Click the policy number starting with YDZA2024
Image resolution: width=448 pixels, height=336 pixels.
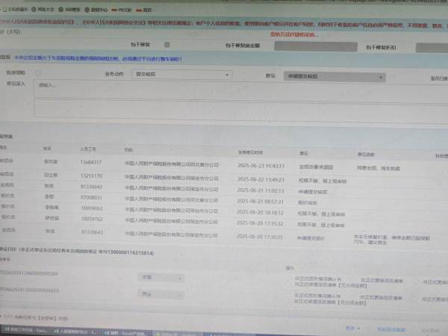pos(28,273)
